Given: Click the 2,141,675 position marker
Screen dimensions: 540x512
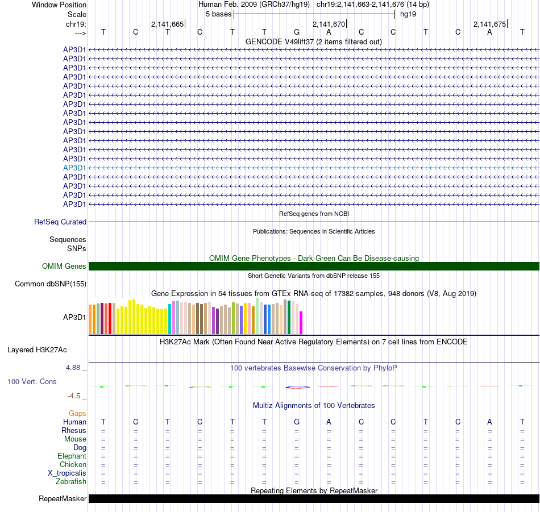Looking at the screenshot, I should pyautogui.click(x=489, y=24).
